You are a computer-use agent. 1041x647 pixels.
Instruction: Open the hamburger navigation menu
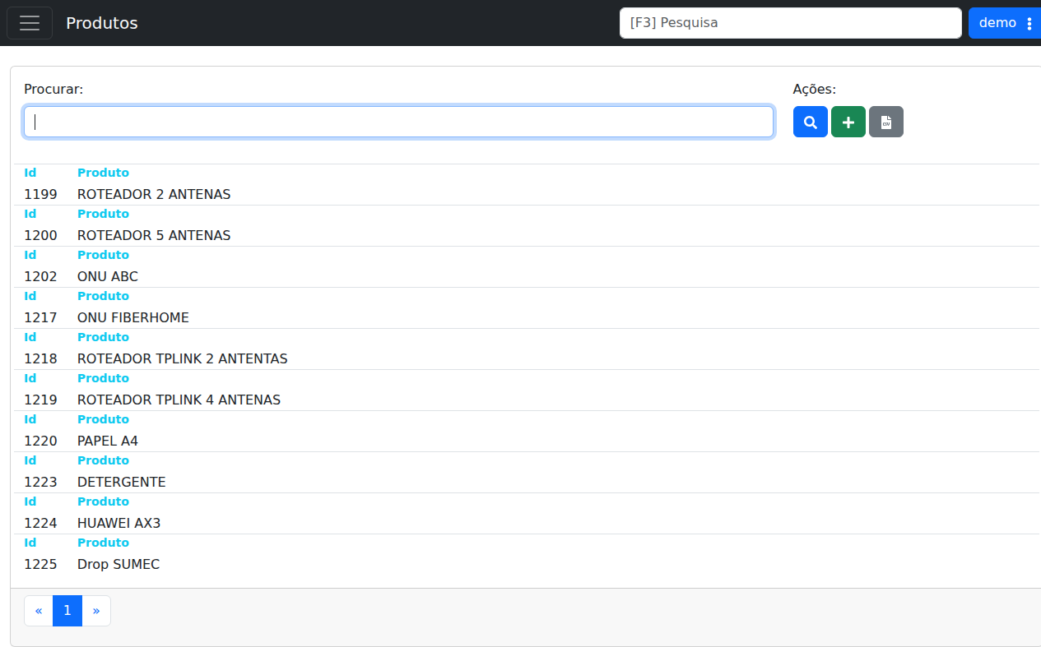tap(30, 23)
